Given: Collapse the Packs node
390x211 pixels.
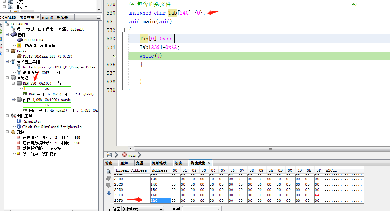Looking at the screenshot, I should (7, 51).
